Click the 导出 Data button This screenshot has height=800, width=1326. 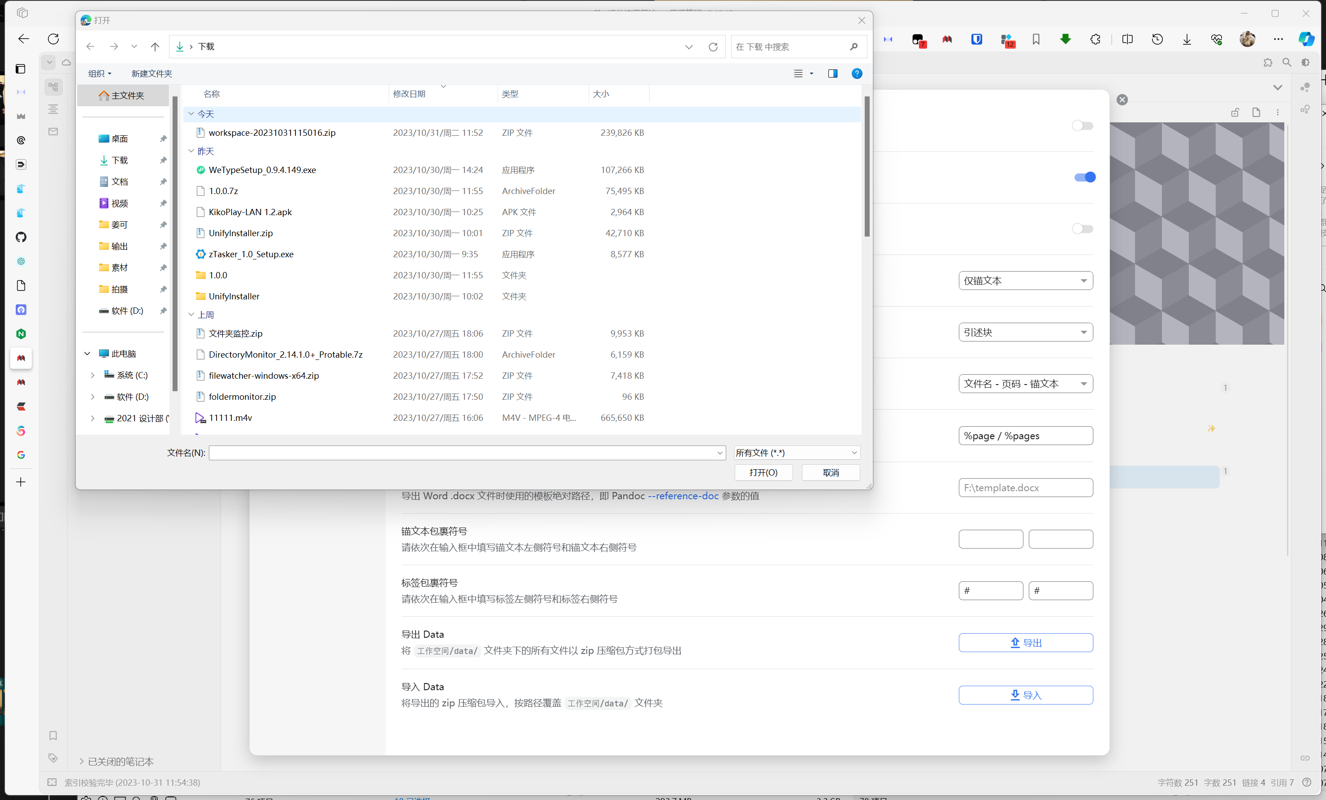(1025, 643)
